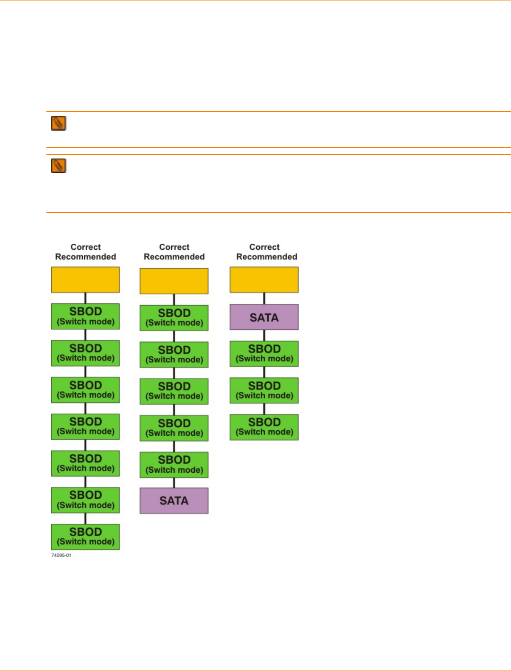Select the SBOD box directly above the bottom SATA box
This screenshot has width=511, height=671.
click(x=174, y=465)
